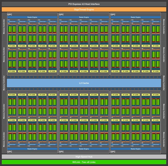Select Raster Engine bar in bottom-middle GPC
The width and height of the screenshot is (168, 166).
tap(84, 149)
